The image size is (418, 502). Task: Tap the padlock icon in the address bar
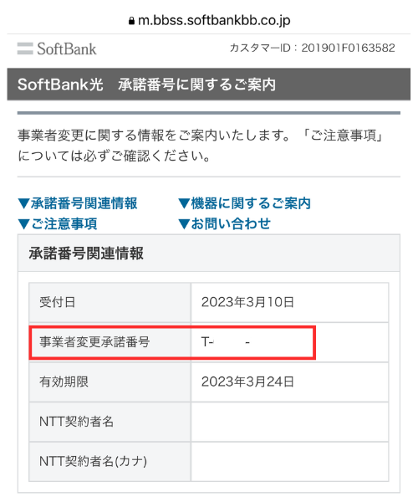click(131, 21)
